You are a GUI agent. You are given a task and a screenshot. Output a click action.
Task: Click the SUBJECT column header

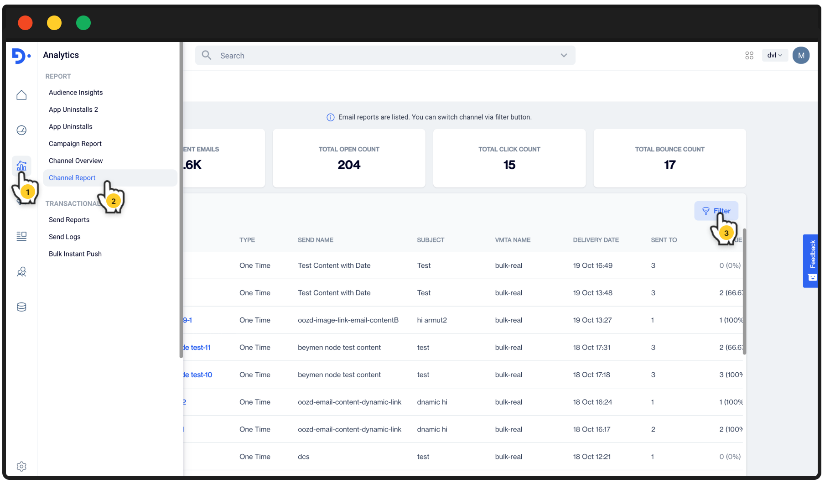(431, 240)
